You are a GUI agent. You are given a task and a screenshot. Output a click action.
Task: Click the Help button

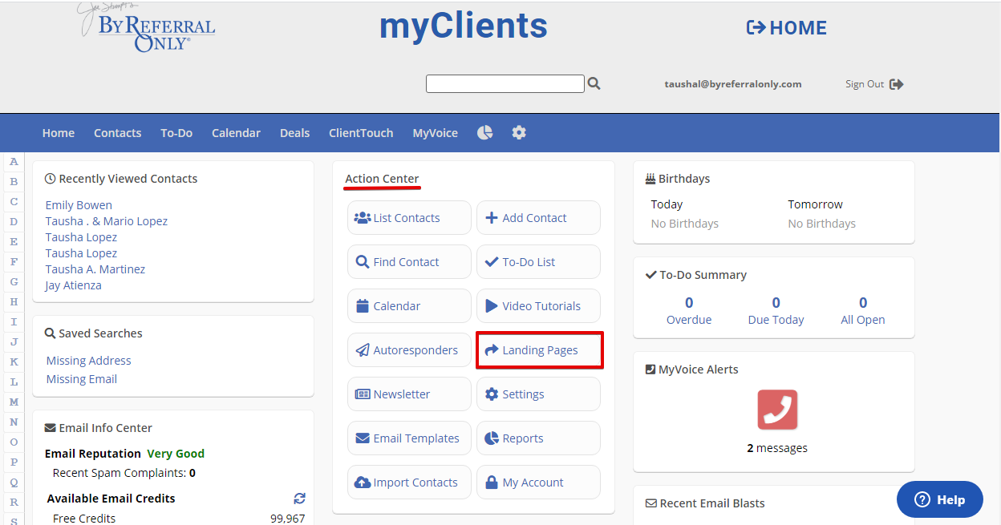(x=939, y=499)
